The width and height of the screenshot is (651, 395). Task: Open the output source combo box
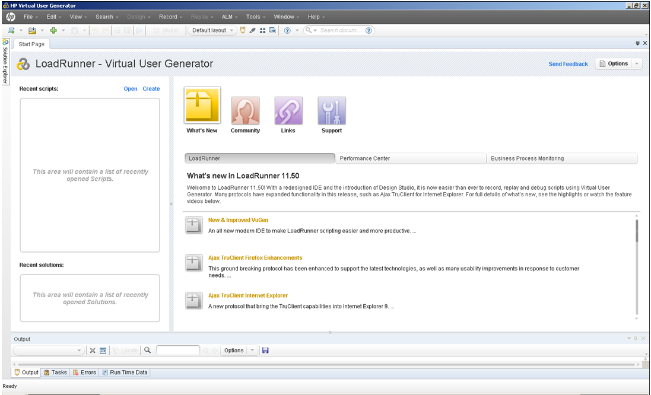tap(49, 351)
